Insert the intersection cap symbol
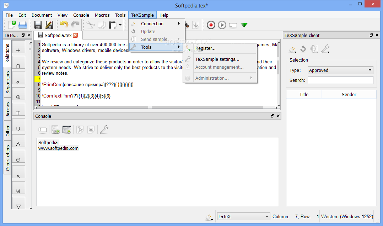 18,63
